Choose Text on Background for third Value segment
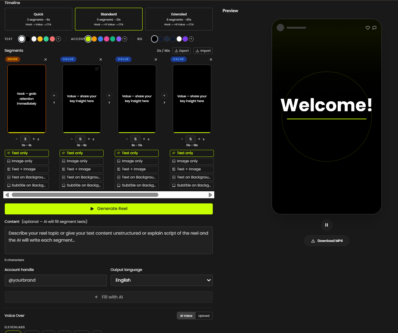The width and height of the screenshot is (398, 333). 192,177
